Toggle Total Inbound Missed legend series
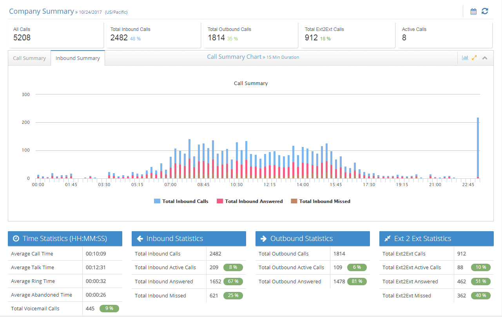The image size is (502, 317). tap(321, 201)
